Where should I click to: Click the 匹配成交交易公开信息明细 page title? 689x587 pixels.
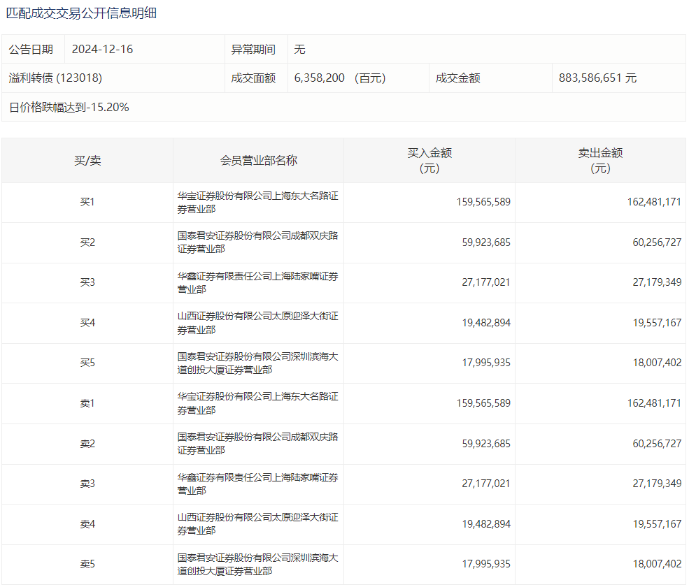81,13
